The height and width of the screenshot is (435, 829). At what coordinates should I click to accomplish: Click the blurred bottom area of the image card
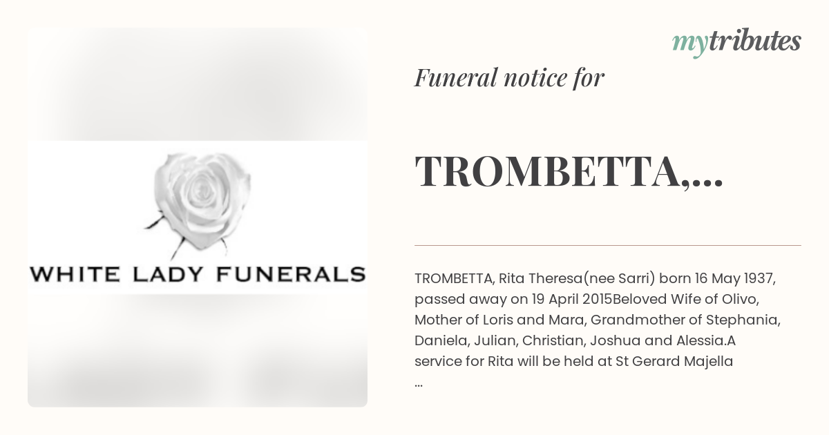pos(198,351)
